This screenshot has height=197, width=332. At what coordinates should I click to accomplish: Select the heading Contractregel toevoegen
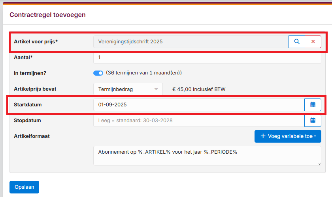click(48, 15)
